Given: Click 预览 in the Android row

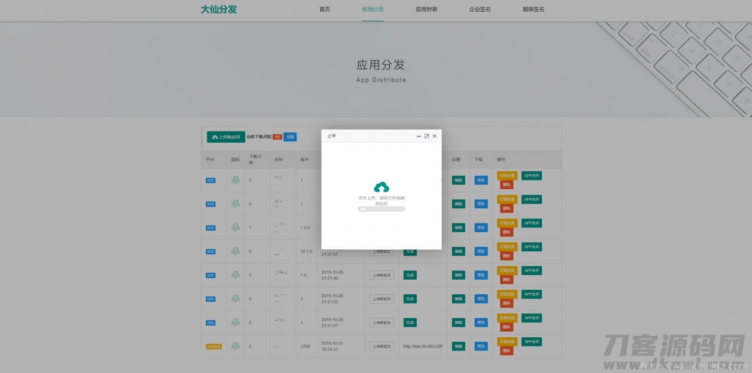Looking at the screenshot, I should tap(481, 346).
